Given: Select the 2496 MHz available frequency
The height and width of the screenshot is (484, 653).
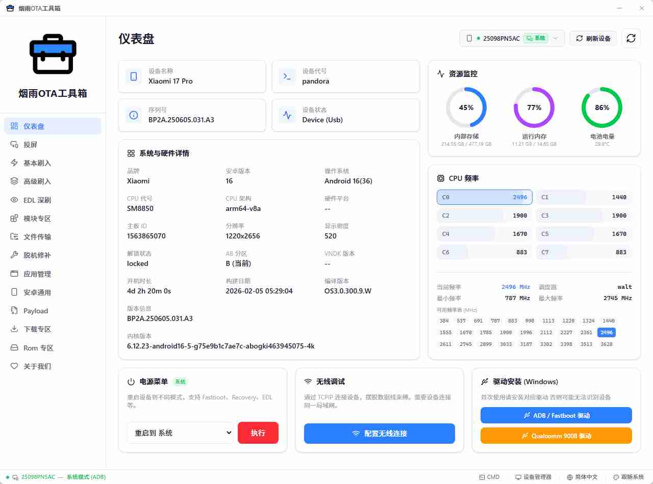Looking at the screenshot, I should coord(606,332).
